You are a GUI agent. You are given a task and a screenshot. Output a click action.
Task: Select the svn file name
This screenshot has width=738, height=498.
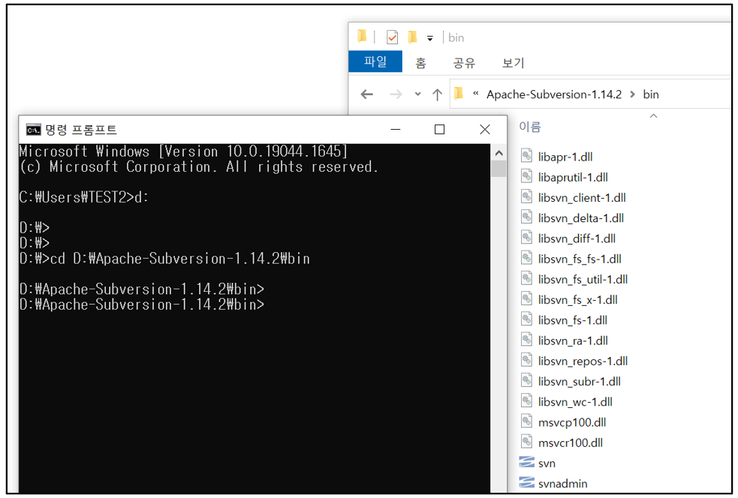547,463
